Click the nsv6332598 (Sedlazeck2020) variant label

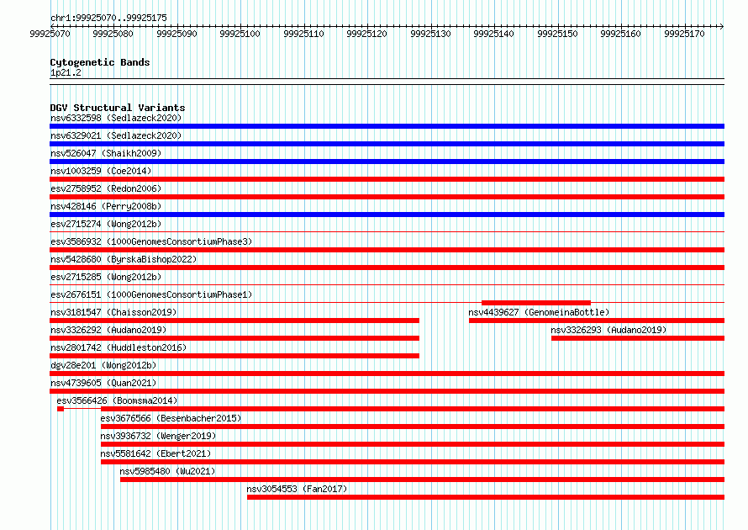[116, 118]
